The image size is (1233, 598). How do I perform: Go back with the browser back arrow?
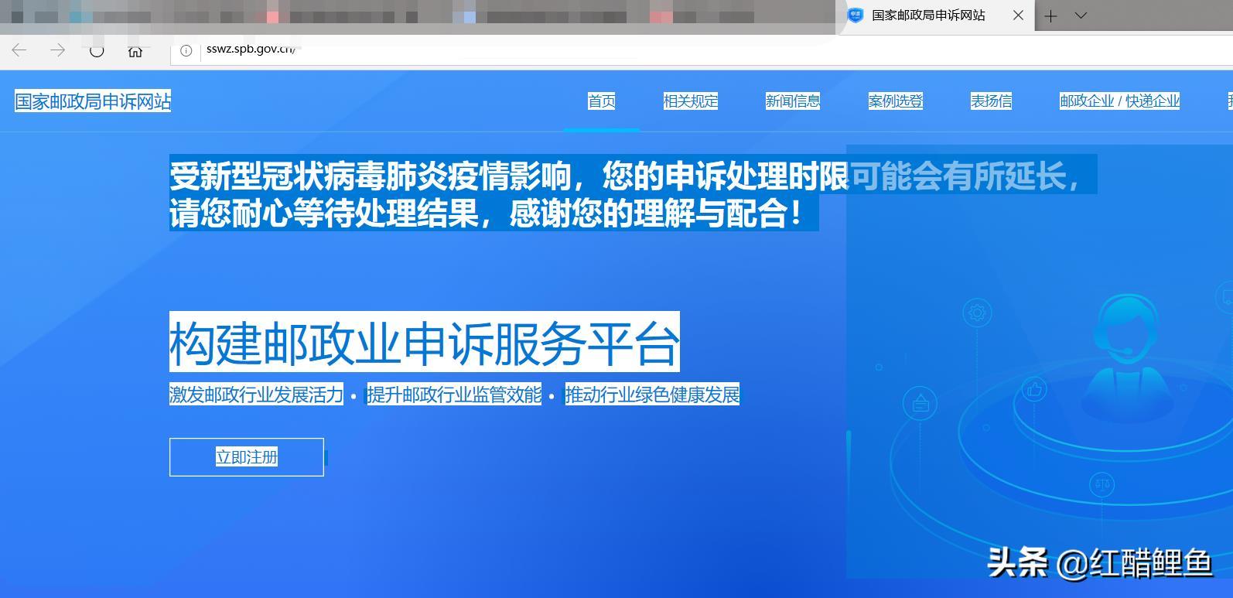pos(19,50)
